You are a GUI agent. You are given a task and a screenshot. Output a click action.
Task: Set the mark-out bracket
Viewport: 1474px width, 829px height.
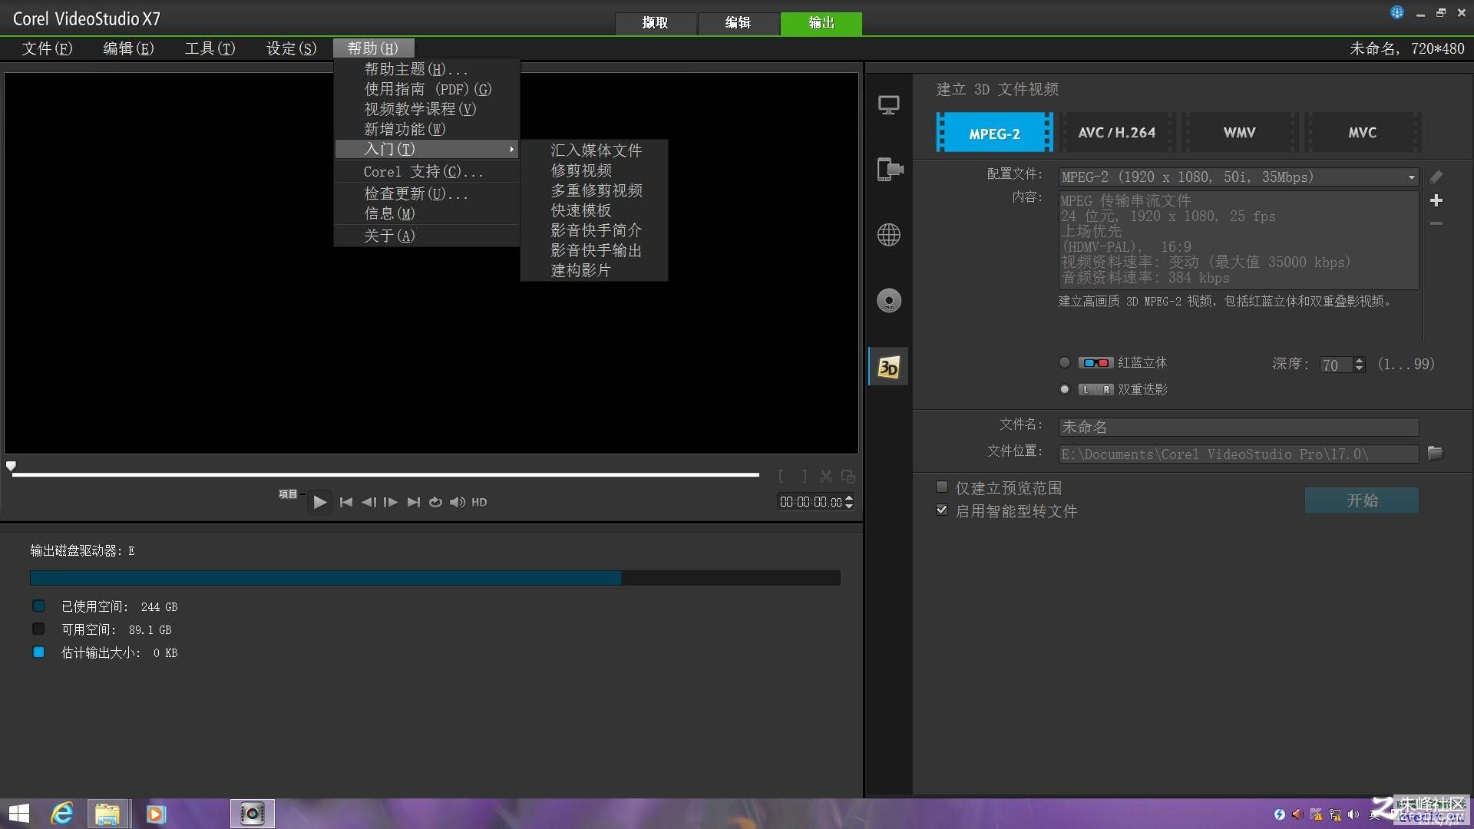pyautogui.click(x=804, y=477)
